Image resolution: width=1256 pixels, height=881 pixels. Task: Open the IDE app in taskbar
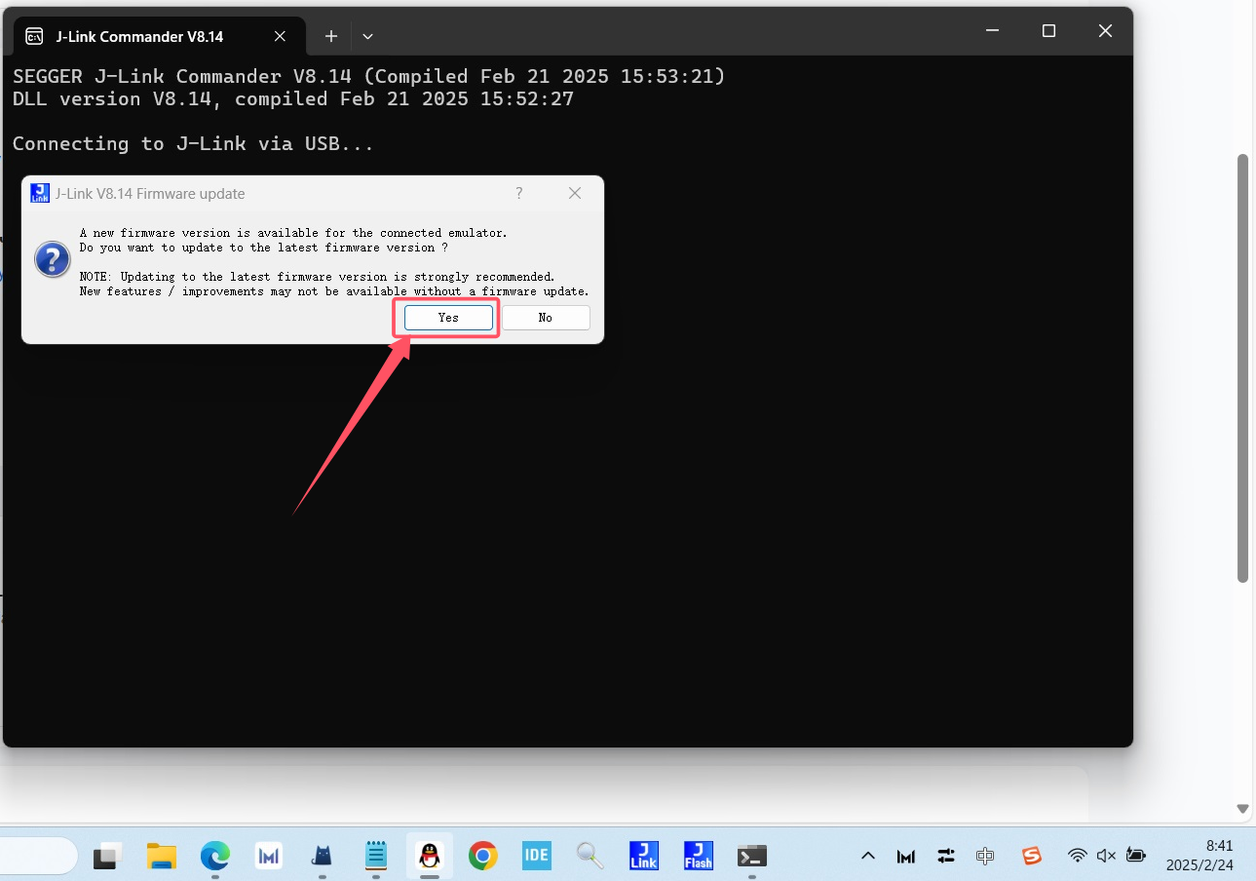pos(536,856)
